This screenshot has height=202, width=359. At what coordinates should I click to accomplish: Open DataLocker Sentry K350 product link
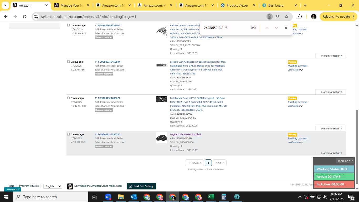[x=199, y=104]
